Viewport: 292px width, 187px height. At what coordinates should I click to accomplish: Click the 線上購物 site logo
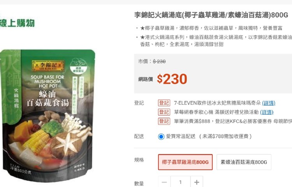[17, 23]
